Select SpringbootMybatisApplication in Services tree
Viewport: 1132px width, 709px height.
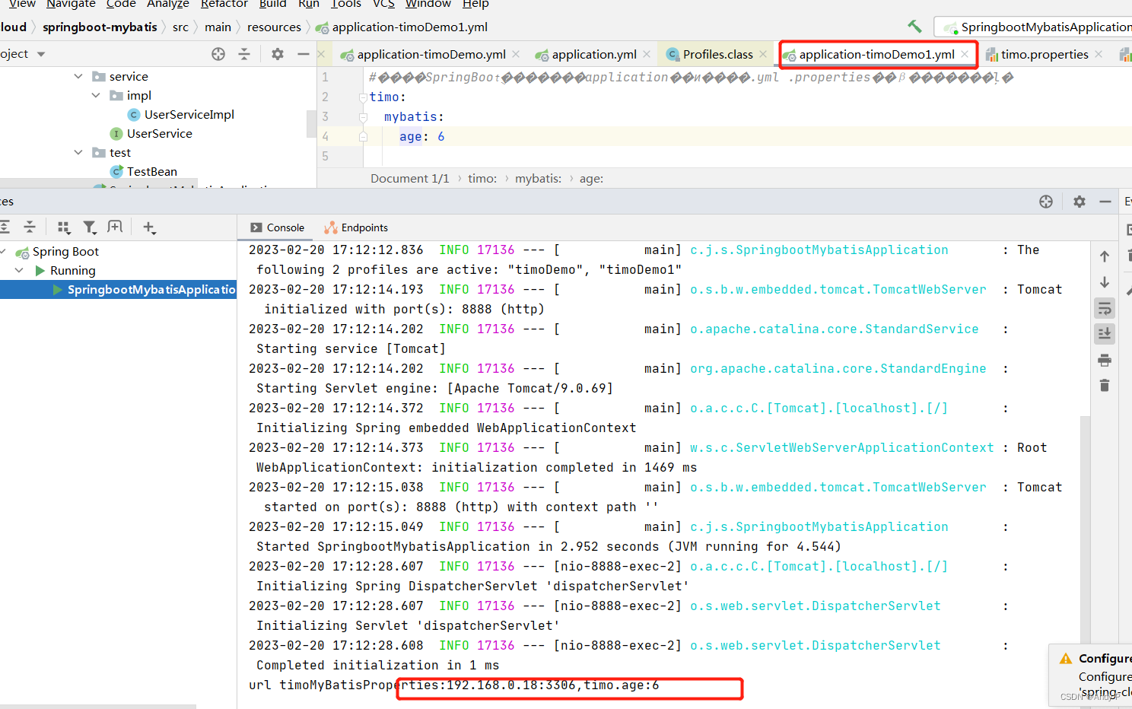coord(148,289)
